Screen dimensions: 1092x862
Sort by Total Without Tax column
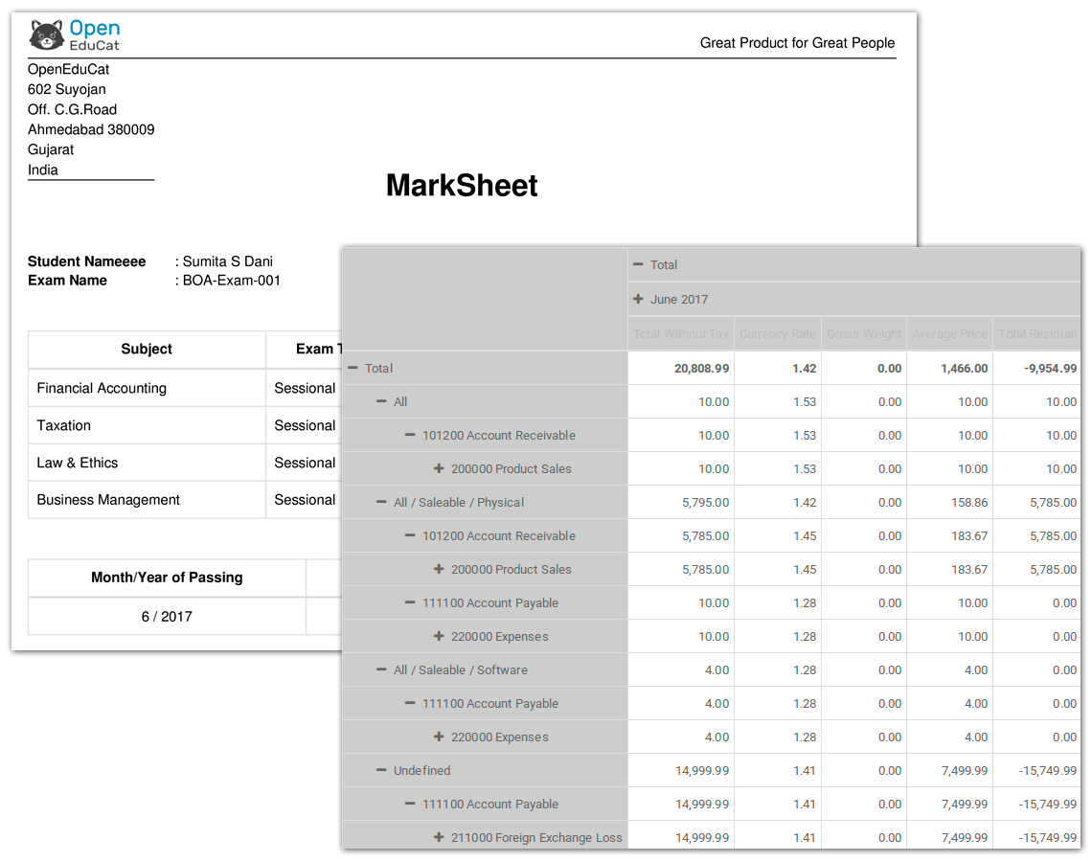pos(680,333)
